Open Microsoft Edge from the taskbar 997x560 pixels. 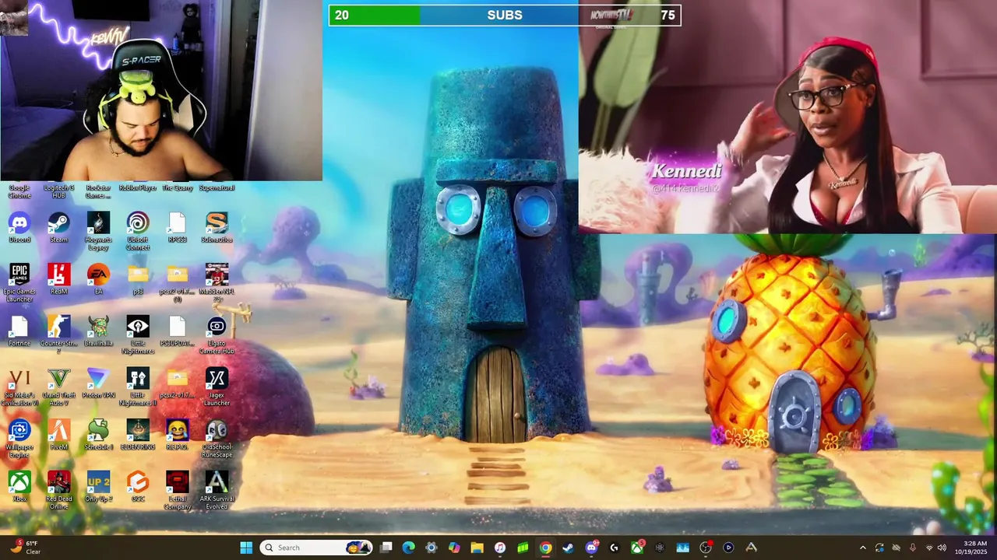(x=408, y=548)
